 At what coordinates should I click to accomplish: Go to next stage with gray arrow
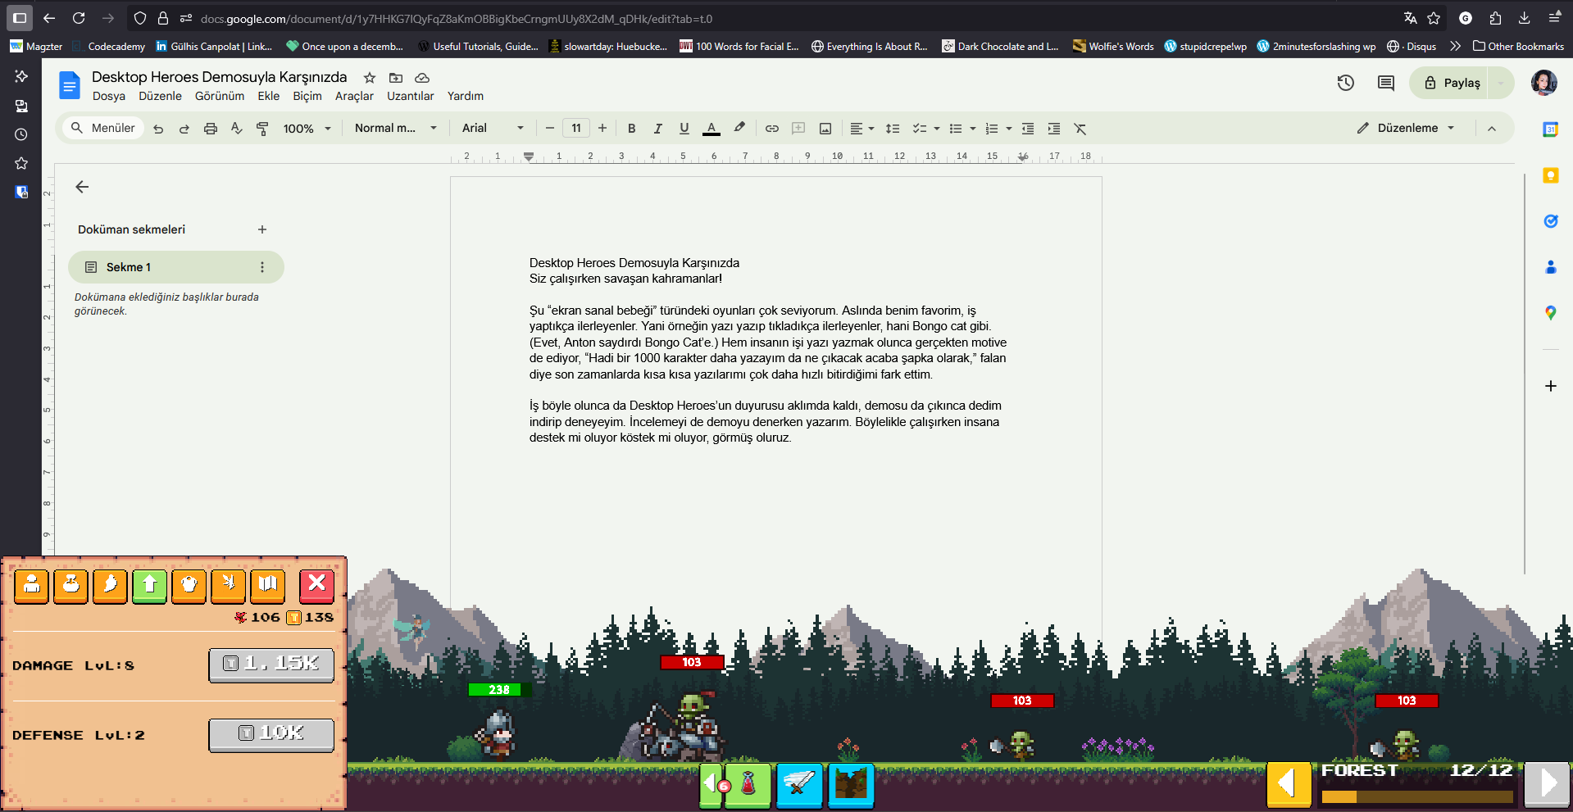click(x=1547, y=783)
